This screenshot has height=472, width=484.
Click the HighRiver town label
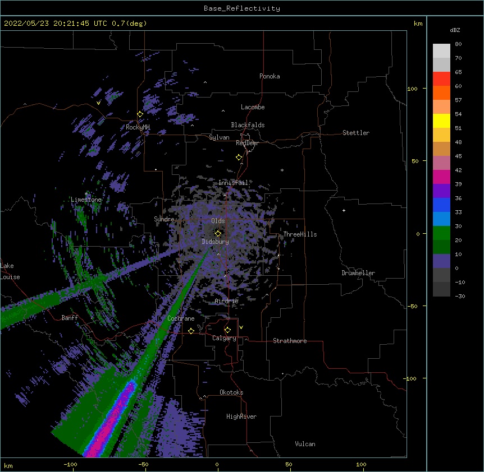(x=241, y=417)
